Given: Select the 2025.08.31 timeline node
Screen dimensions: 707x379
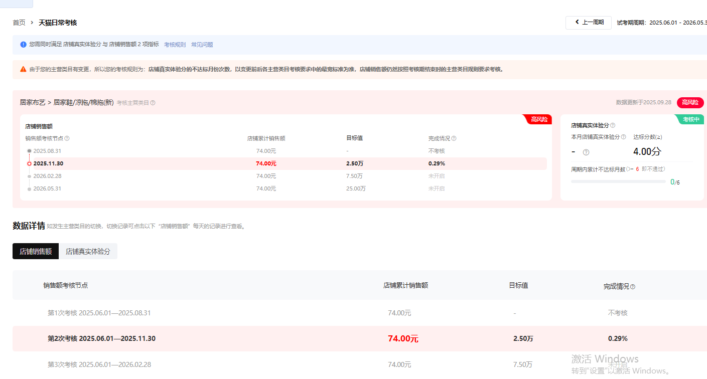Looking at the screenshot, I should coord(47,151).
